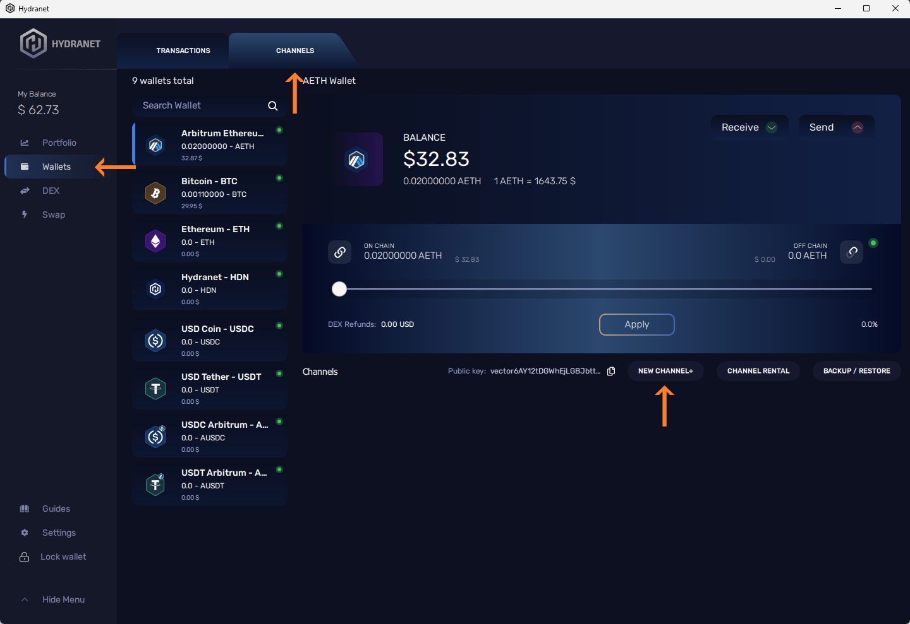Click the Receive button label
This screenshot has width=910, height=624.
(x=740, y=127)
